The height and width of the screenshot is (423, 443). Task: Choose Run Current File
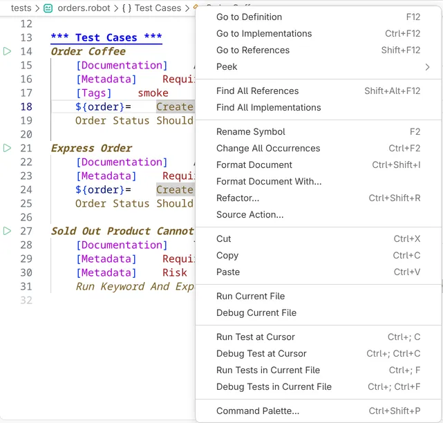pyautogui.click(x=319, y=296)
